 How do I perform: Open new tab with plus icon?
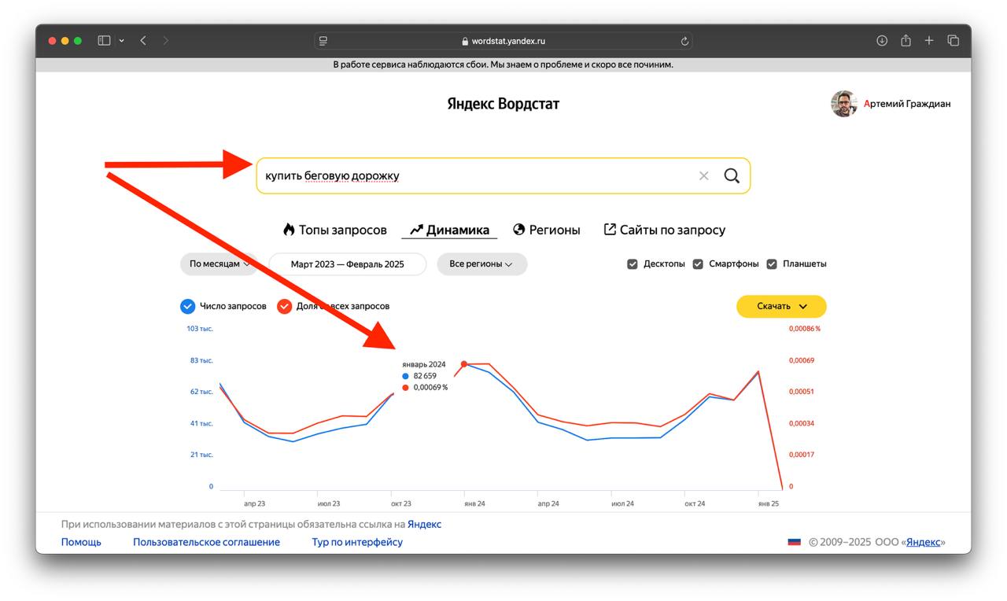(929, 41)
